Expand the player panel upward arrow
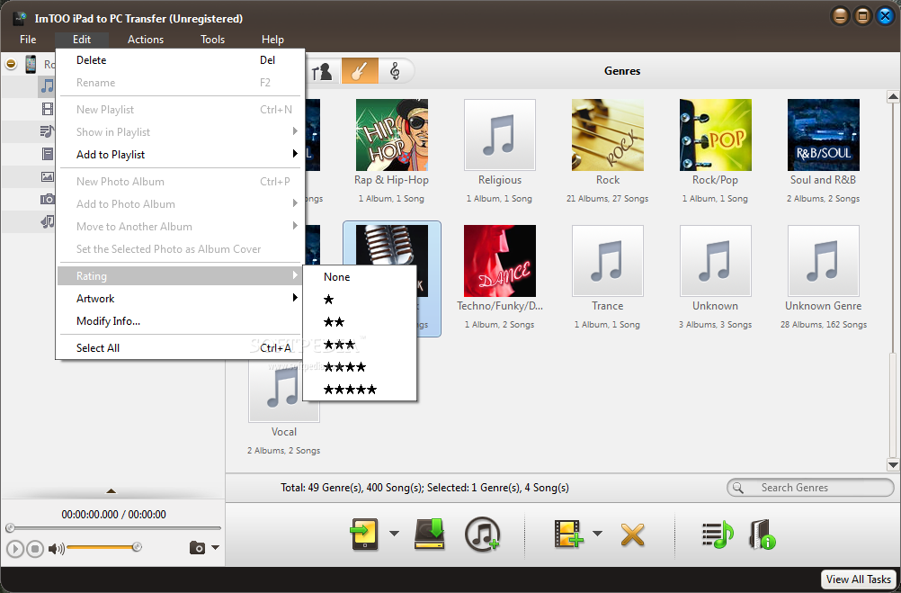 pos(112,491)
